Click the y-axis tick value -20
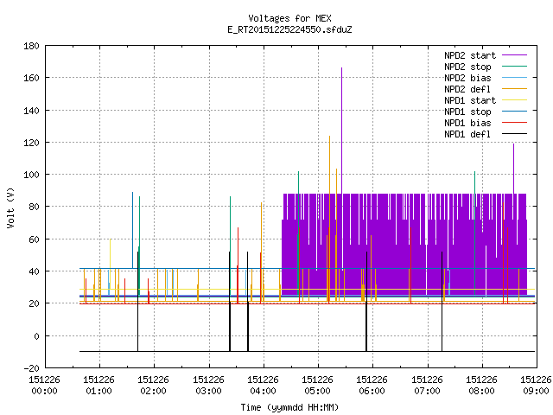This screenshot has height=415, width=553. pyautogui.click(x=31, y=368)
